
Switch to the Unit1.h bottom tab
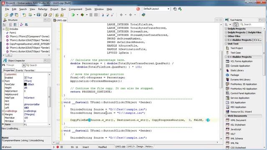(x=131, y=147)
